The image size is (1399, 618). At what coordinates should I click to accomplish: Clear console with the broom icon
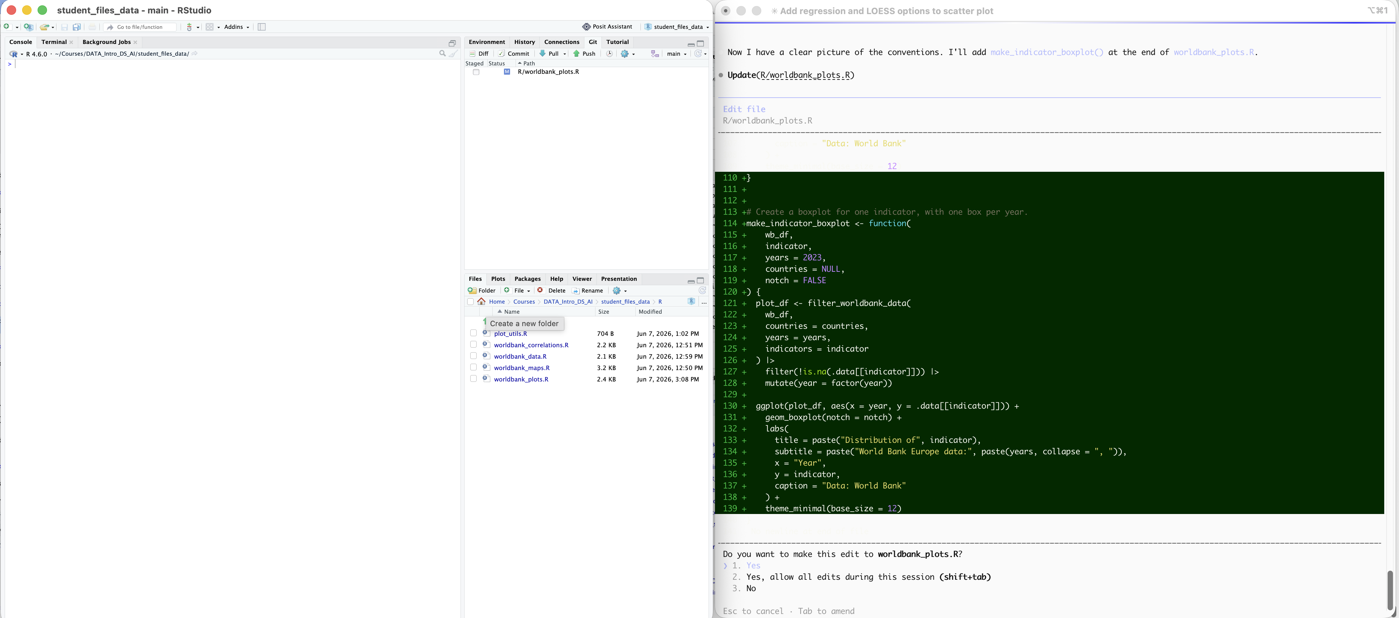tap(453, 53)
